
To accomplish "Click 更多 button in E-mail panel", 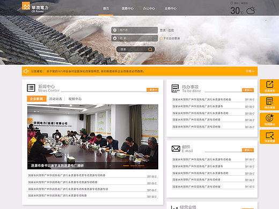I will pyautogui.click(x=248, y=150).
